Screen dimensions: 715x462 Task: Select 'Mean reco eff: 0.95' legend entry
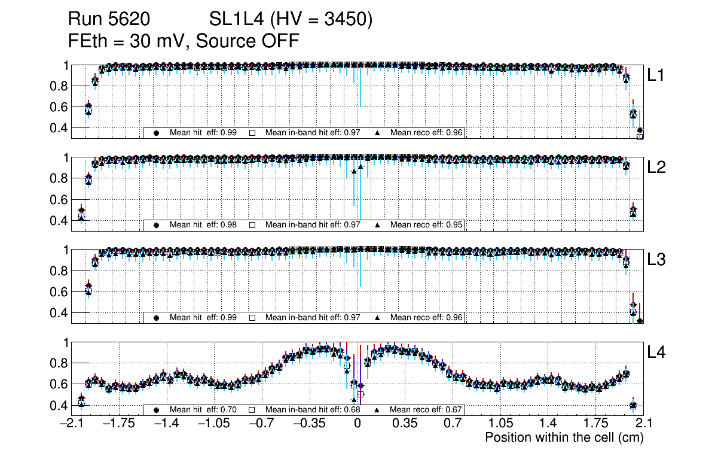pyautogui.click(x=426, y=225)
